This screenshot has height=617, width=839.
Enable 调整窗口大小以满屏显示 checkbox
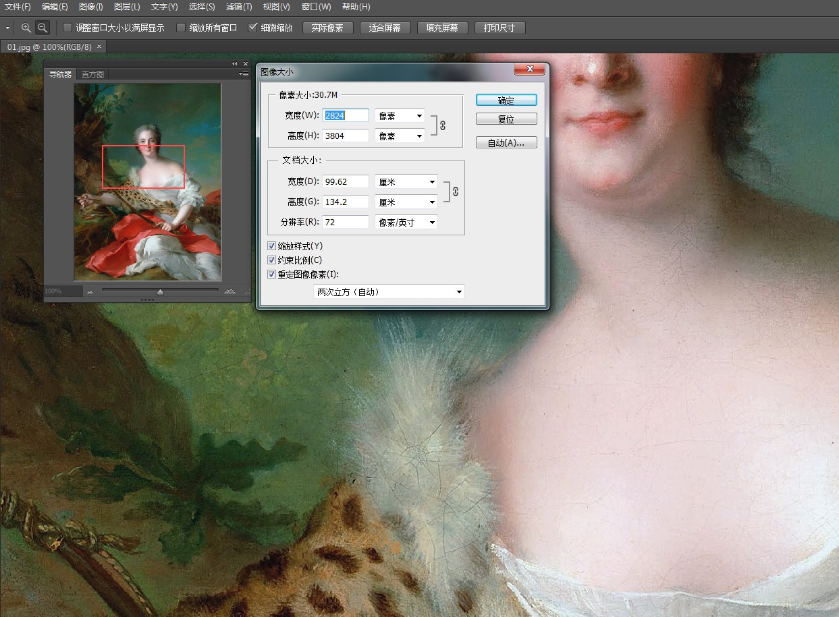[x=67, y=28]
